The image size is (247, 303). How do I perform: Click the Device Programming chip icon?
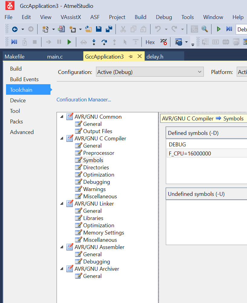tap(226, 42)
